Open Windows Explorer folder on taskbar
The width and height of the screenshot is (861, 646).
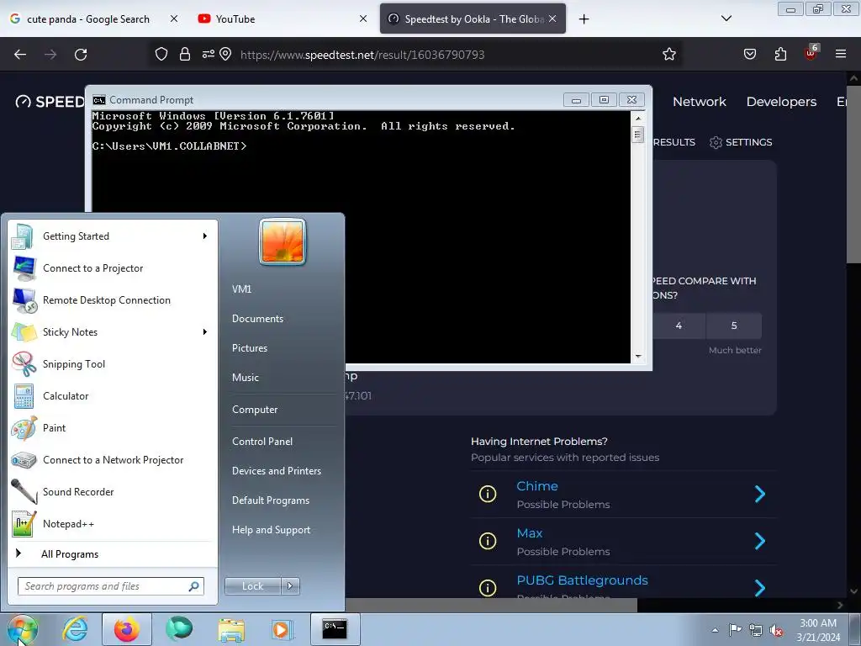[x=231, y=629]
